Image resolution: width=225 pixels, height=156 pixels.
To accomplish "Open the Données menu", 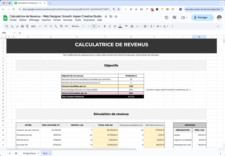I will tap(68, 20).
